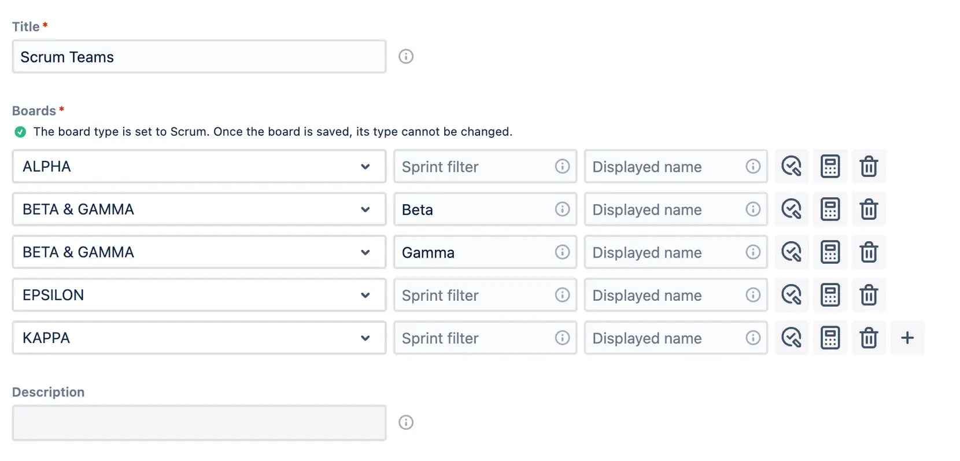Delete the Gamma board row

[x=869, y=252]
